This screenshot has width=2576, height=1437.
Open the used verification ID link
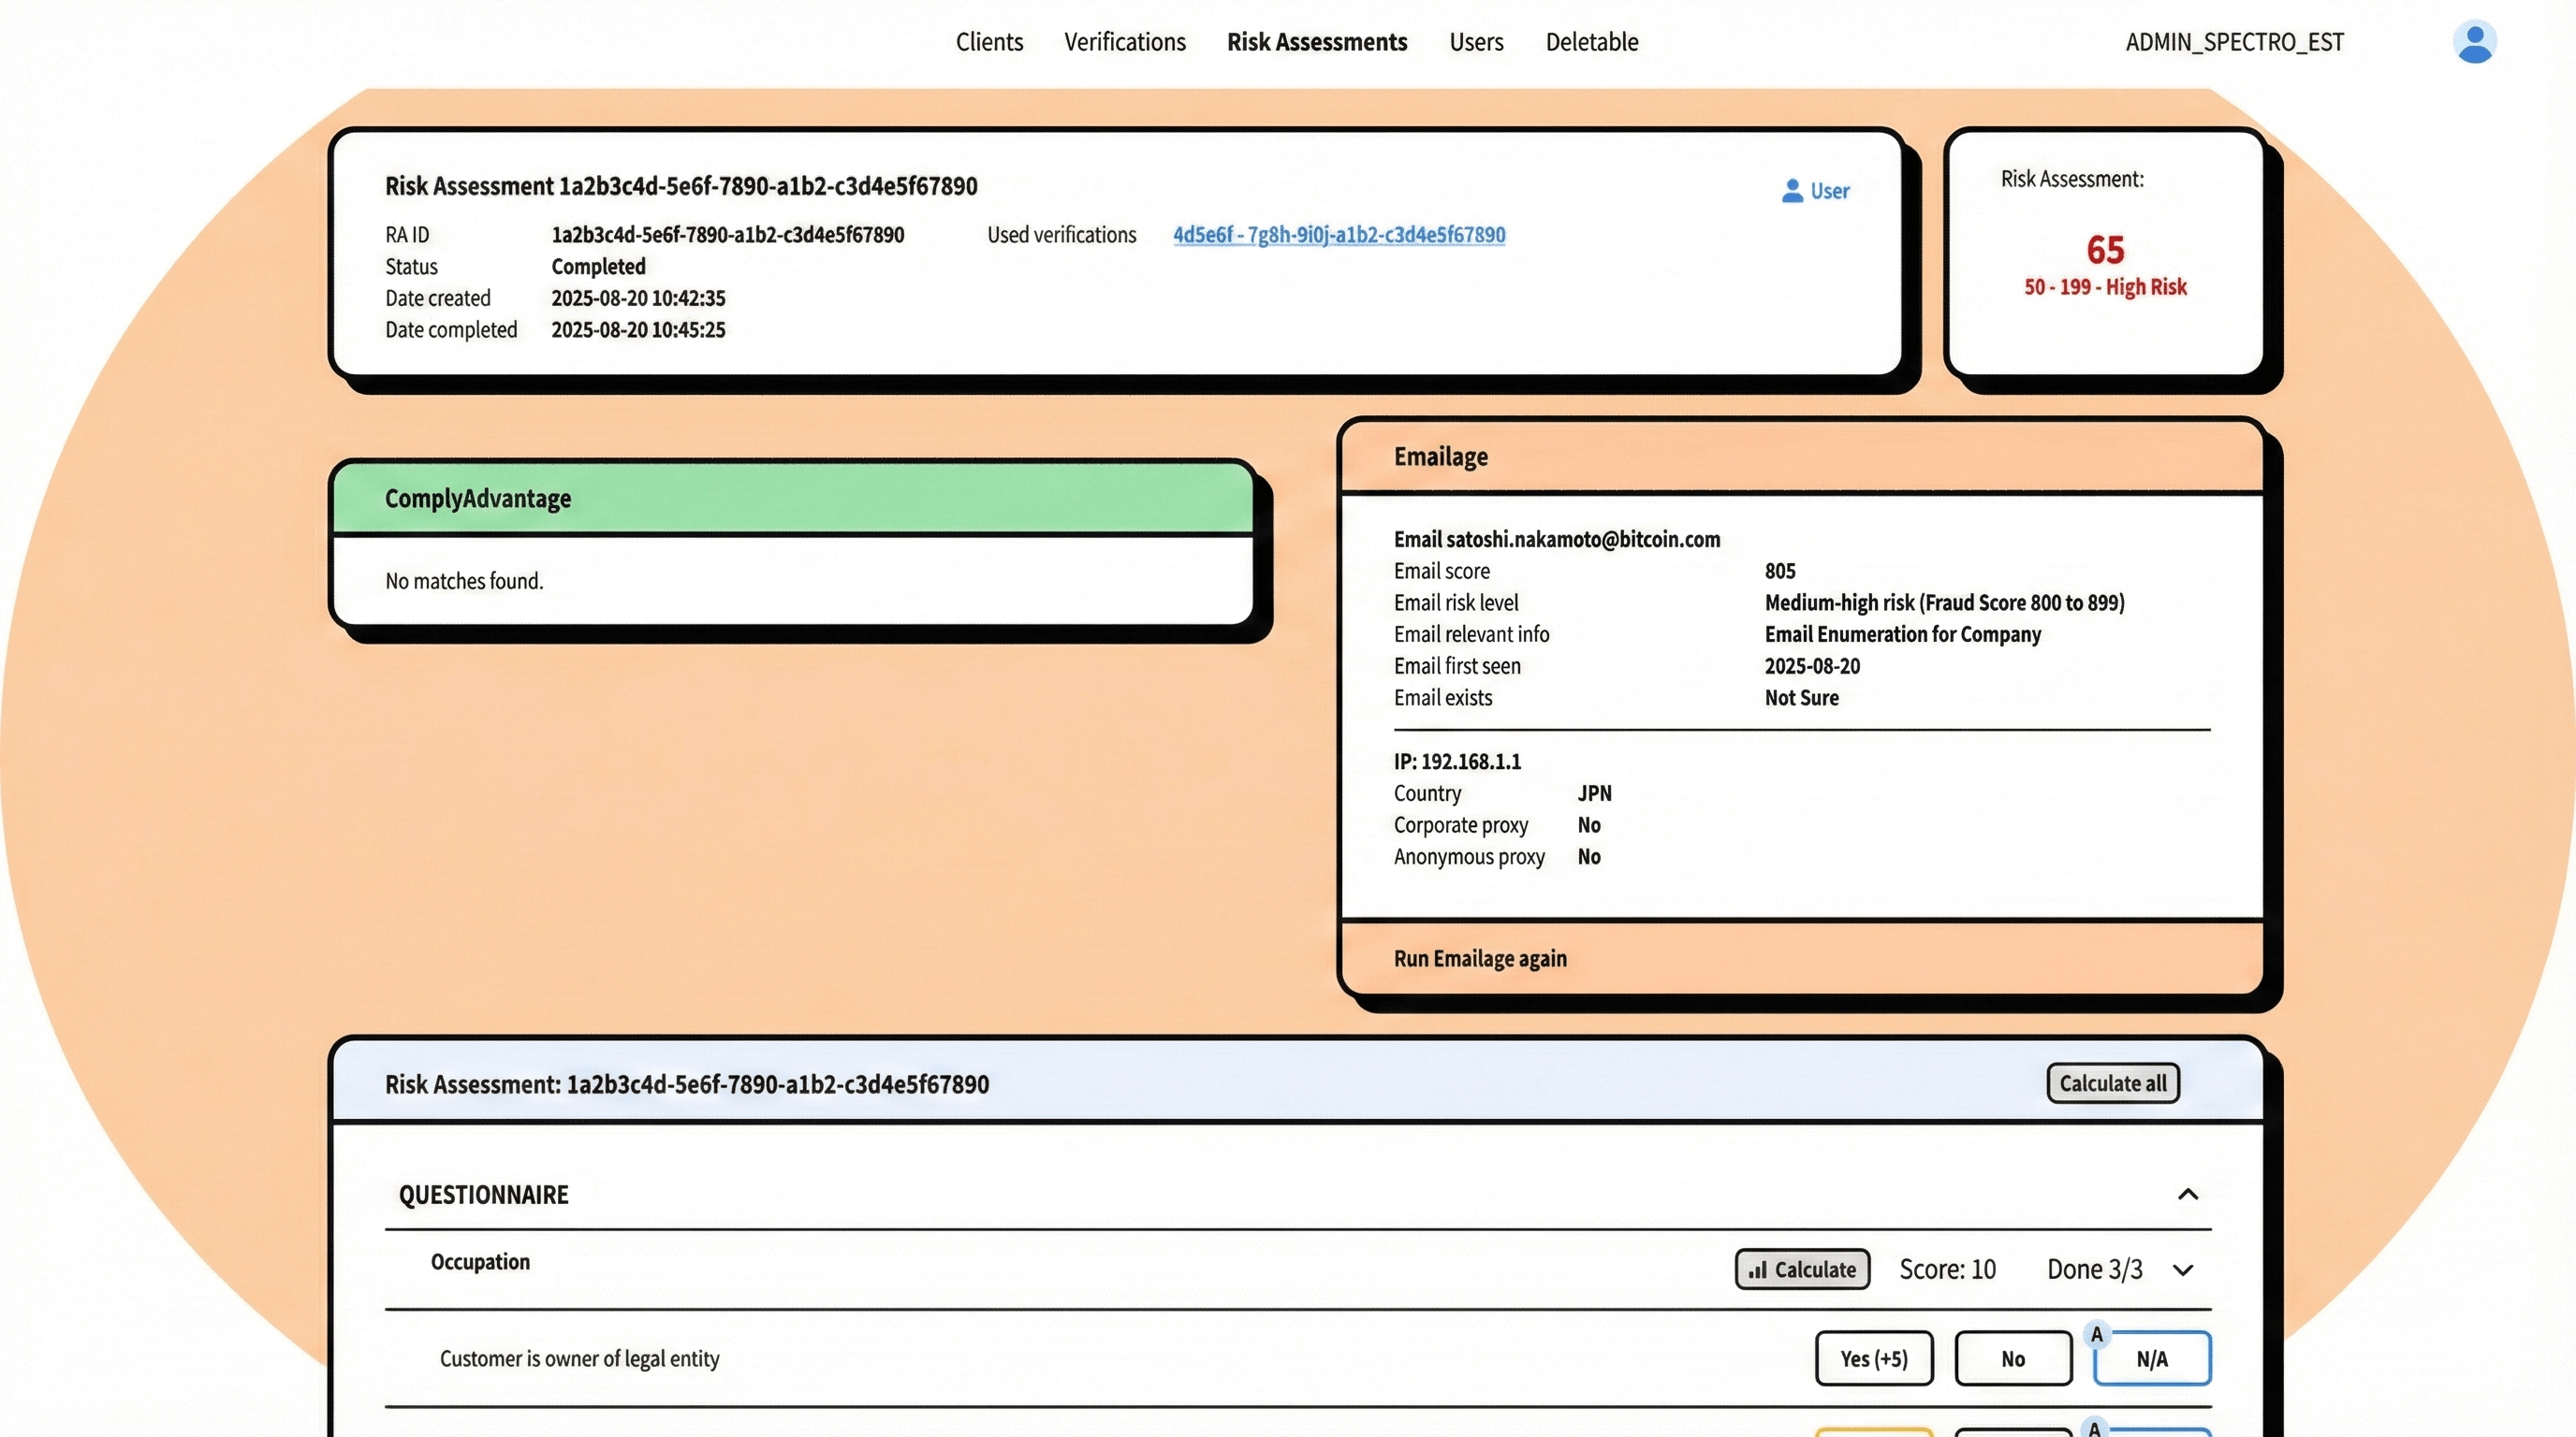point(1339,235)
